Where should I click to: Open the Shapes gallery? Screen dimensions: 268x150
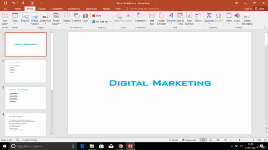[x=67, y=18]
